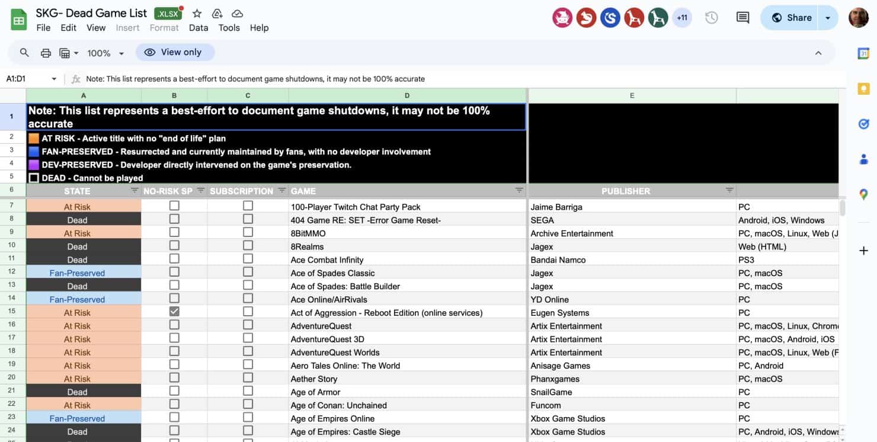
Task: Open the File menu
Action: click(43, 28)
